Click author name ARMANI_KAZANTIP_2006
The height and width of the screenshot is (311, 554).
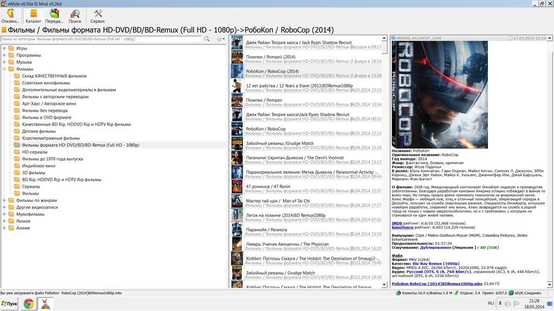pos(418,38)
